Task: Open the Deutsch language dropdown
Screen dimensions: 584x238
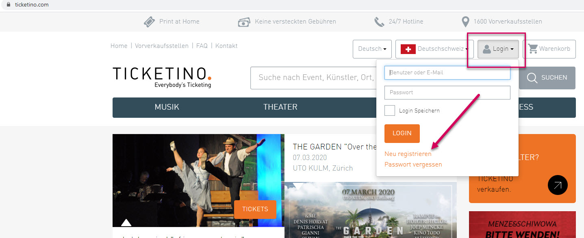Action: point(372,49)
